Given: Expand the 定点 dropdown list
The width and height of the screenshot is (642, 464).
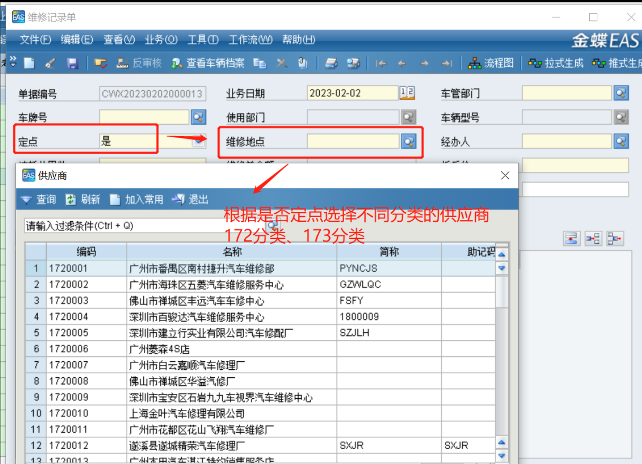Looking at the screenshot, I should [x=199, y=141].
